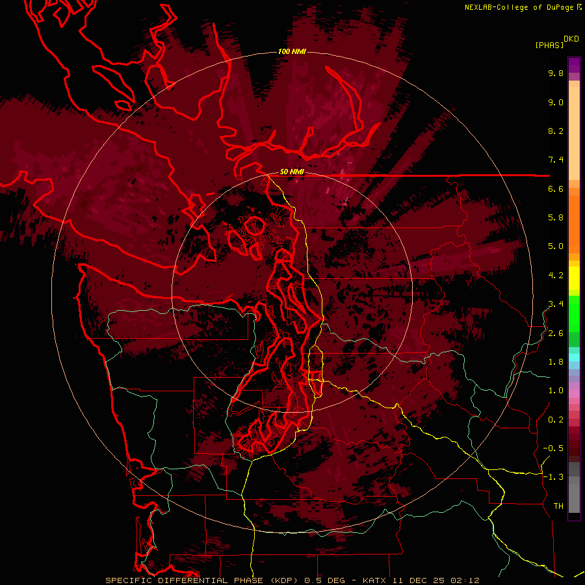Click the 5.8 value on the color scale

click(556, 218)
